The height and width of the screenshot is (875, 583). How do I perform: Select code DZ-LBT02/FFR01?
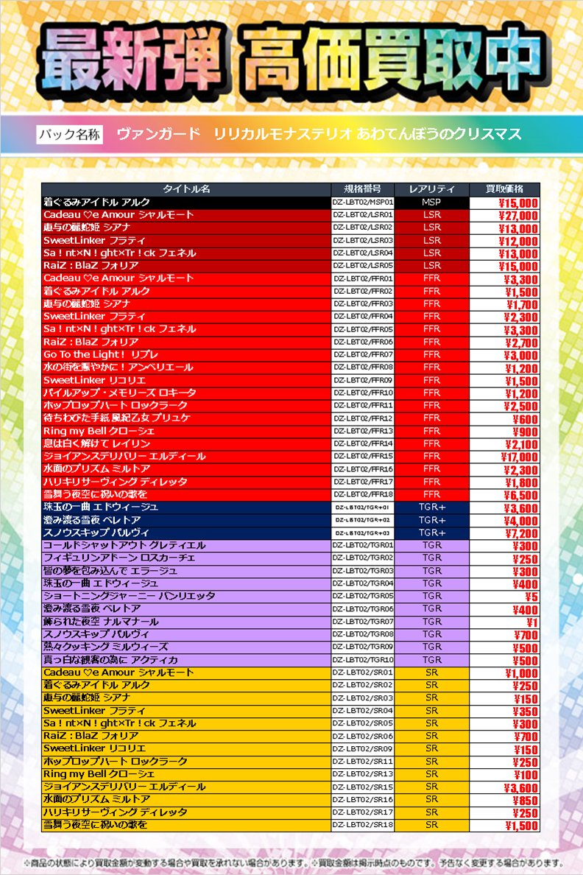(x=363, y=278)
